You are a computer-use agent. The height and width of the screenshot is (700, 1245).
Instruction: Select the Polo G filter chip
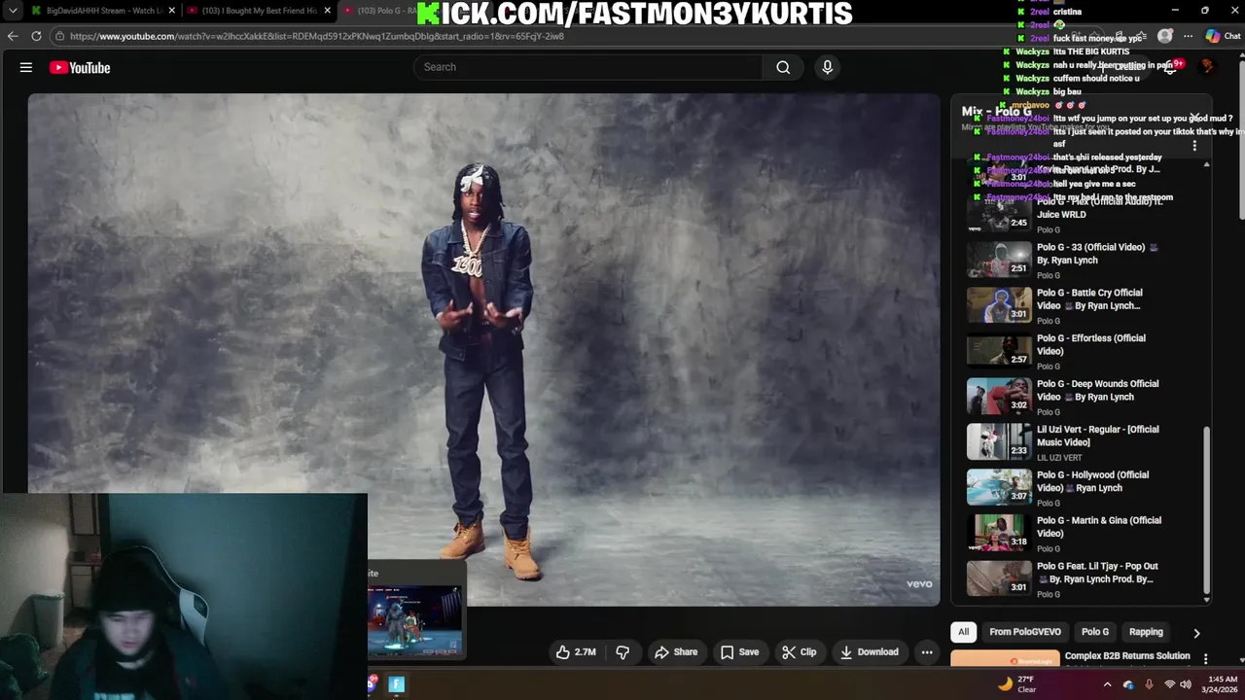tap(1095, 632)
